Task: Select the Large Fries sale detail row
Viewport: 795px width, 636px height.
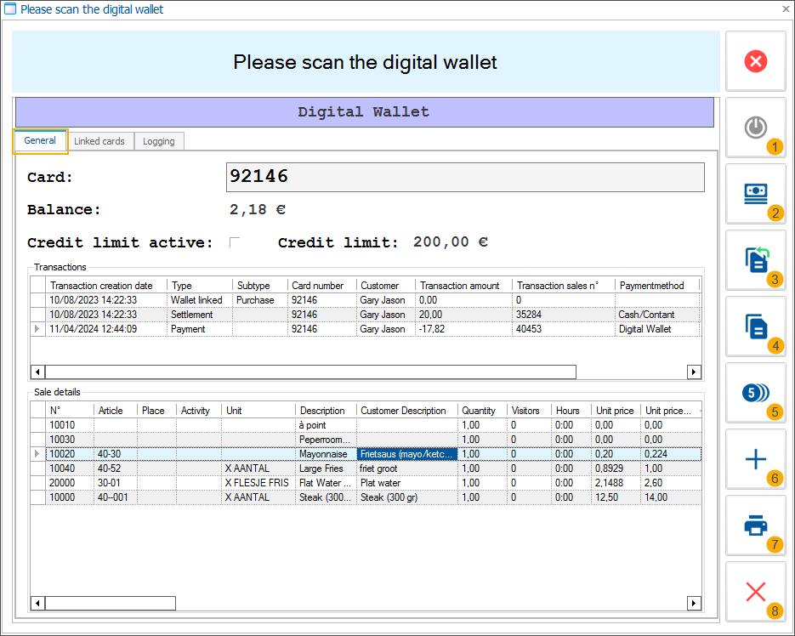Action: [x=323, y=468]
